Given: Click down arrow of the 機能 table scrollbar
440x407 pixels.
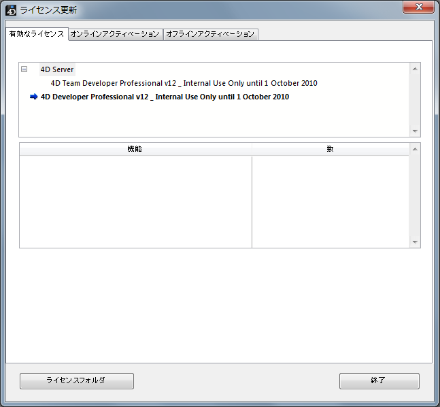Looking at the screenshot, I should (415, 242).
